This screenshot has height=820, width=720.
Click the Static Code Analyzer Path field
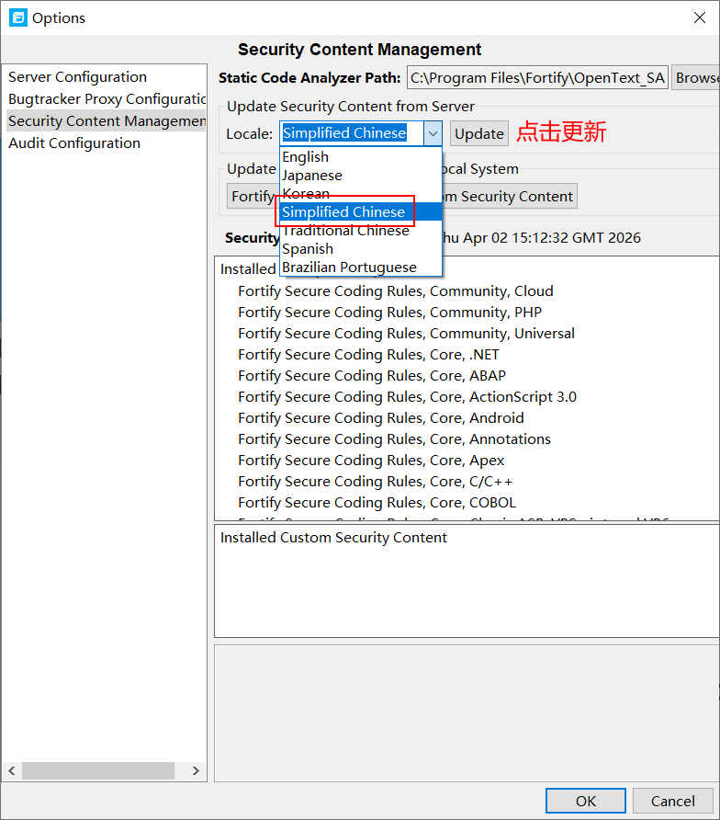coord(537,78)
